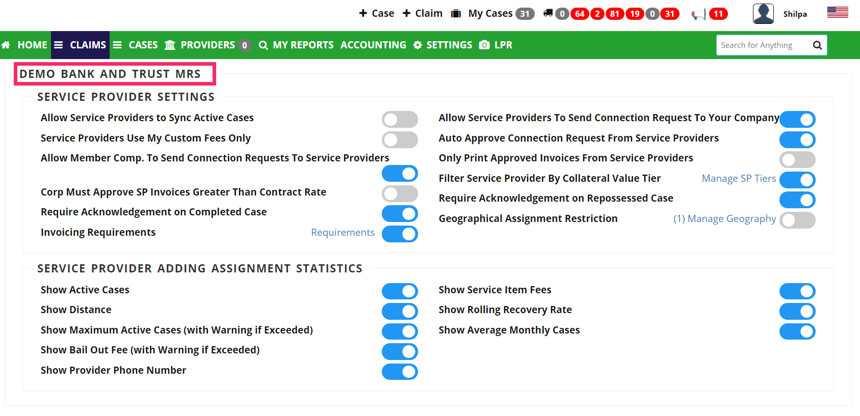Toggle Allow Service Providers To Send Connection Request
The height and width of the screenshot is (416, 860).
click(x=797, y=120)
